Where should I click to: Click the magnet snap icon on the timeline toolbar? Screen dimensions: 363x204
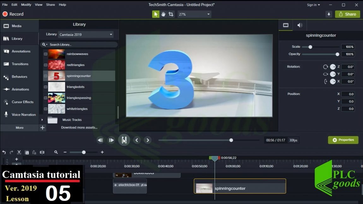[42, 152]
